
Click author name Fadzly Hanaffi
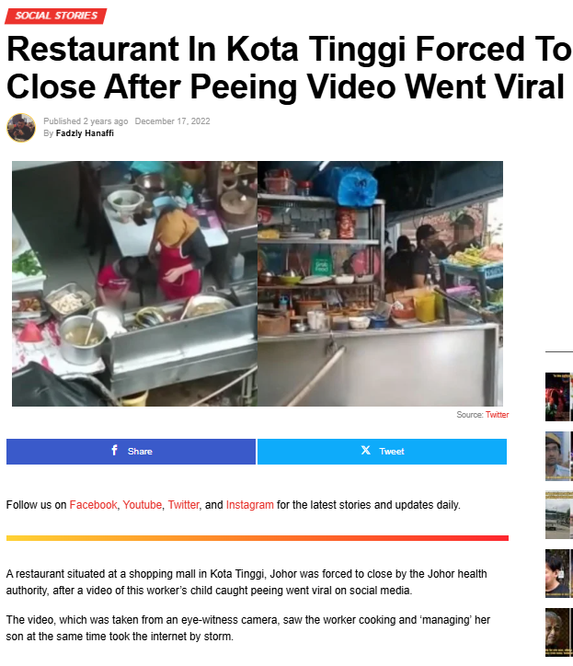[x=85, y=133]
